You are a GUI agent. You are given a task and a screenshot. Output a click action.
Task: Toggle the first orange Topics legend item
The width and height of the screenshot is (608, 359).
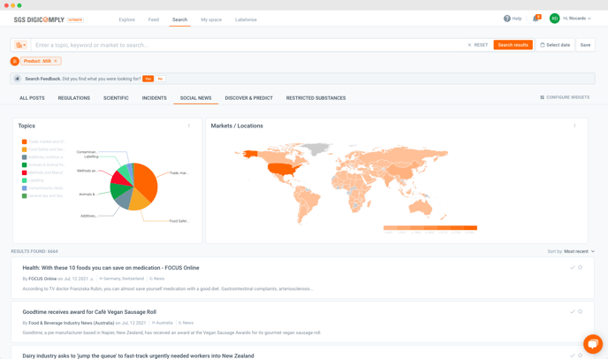click(25, 141)
